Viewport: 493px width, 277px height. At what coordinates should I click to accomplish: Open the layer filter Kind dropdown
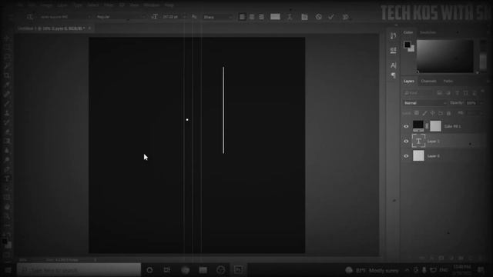click(418, 93)
